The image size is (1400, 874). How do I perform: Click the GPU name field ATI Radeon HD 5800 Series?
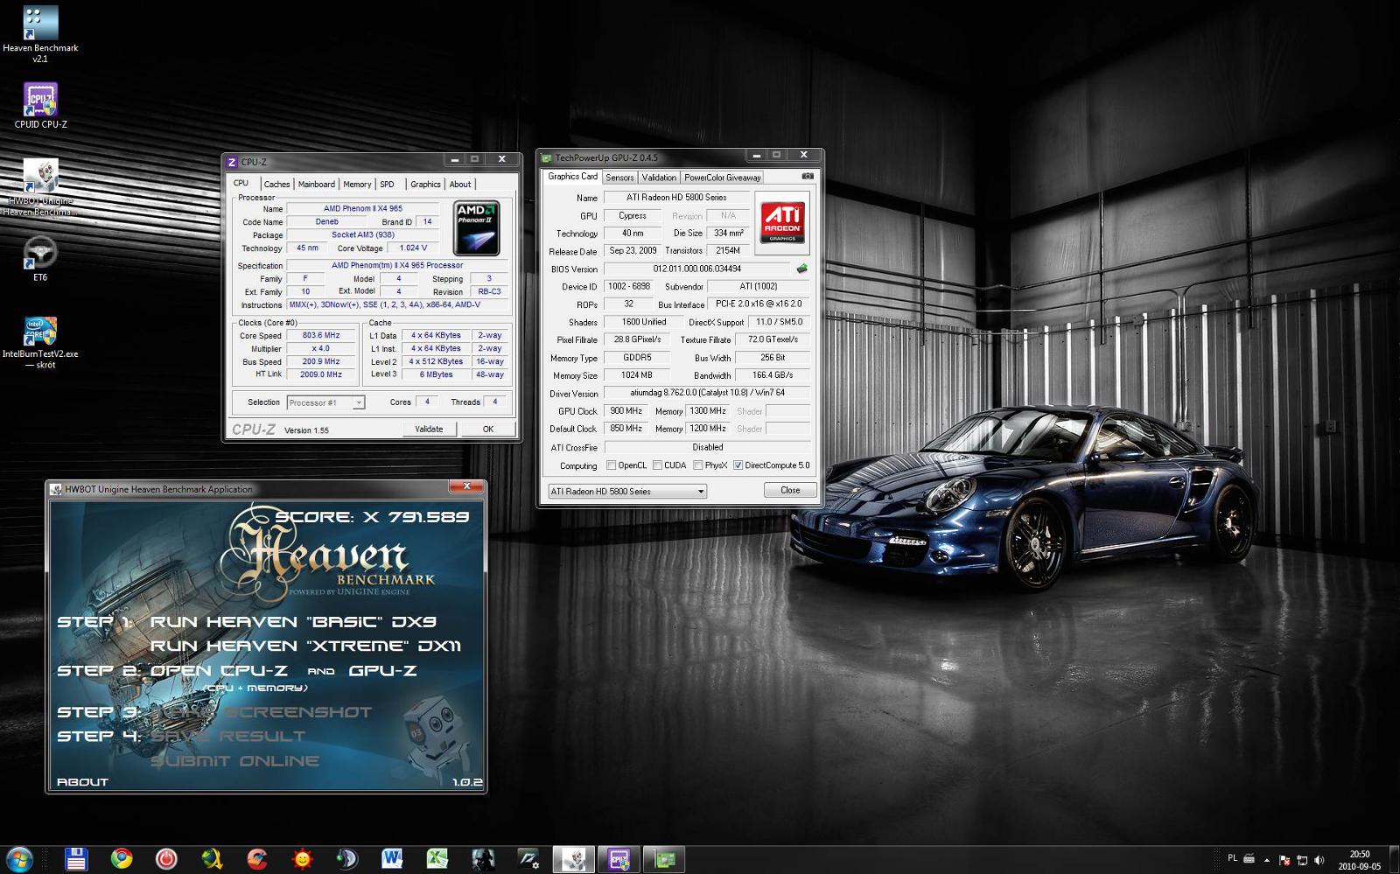[676, 198]
